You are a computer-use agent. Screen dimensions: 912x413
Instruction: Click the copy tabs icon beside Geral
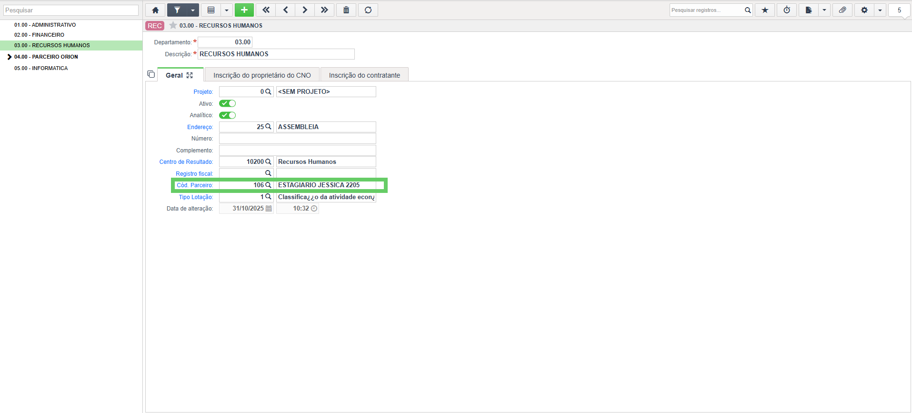coord(151,74)
